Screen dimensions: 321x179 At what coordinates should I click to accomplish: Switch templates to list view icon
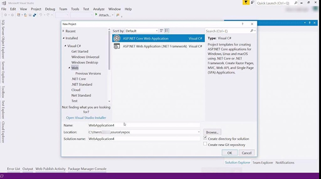pos(166,31)
